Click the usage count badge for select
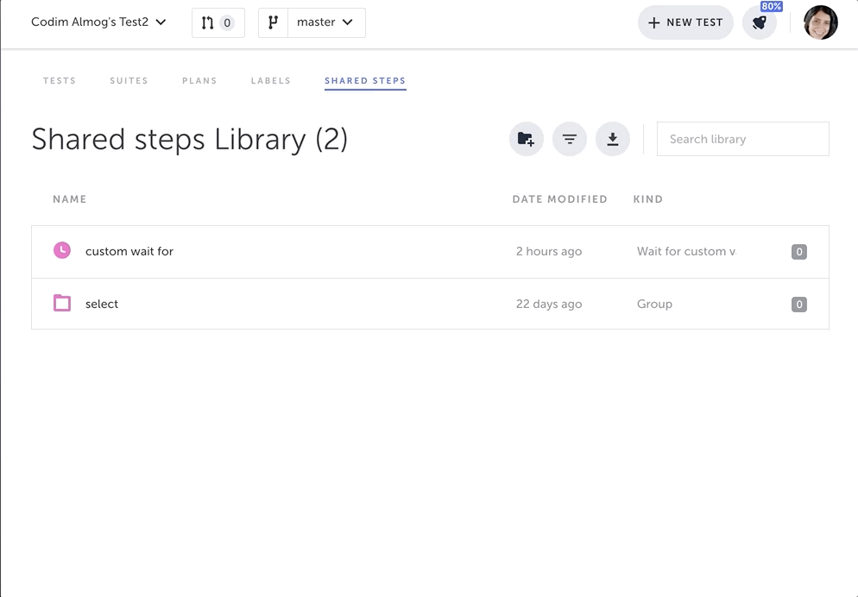 [799, 304]
